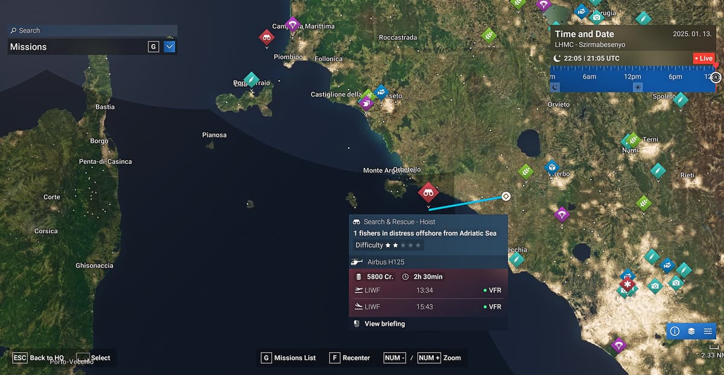The width and height of the screenshot is (724, 375).
Task: Click the moon icon under the timeline
Action: [555, 87]
